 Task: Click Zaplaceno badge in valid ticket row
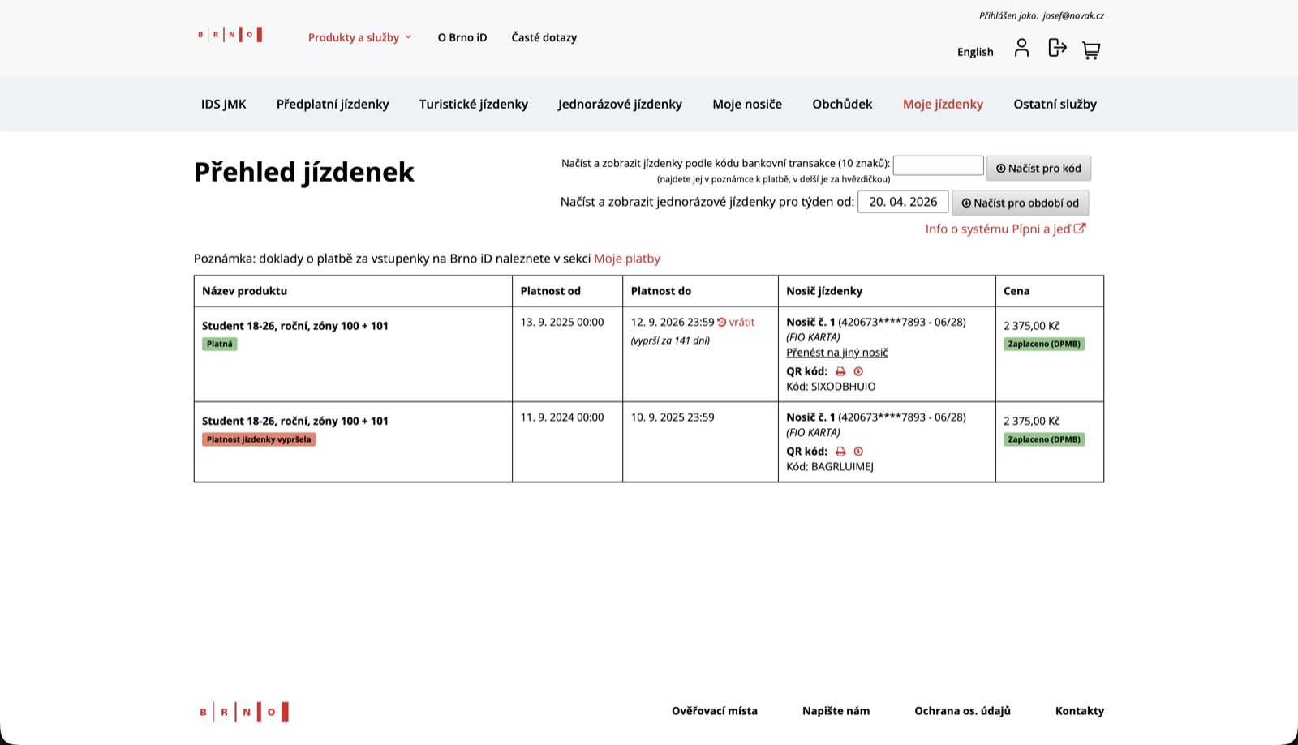coord(1044,344)
